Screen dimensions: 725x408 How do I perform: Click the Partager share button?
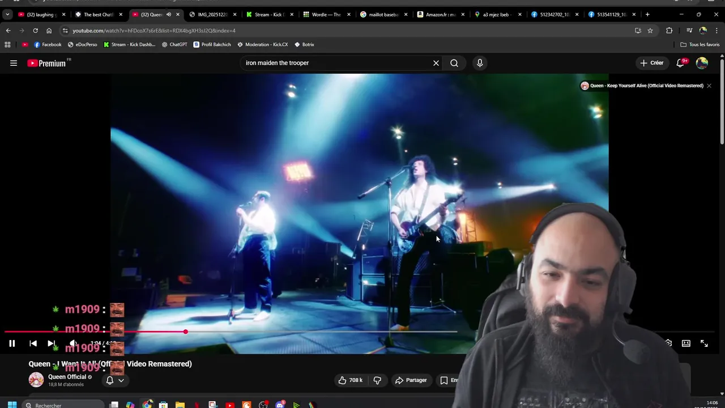point(411,380)
